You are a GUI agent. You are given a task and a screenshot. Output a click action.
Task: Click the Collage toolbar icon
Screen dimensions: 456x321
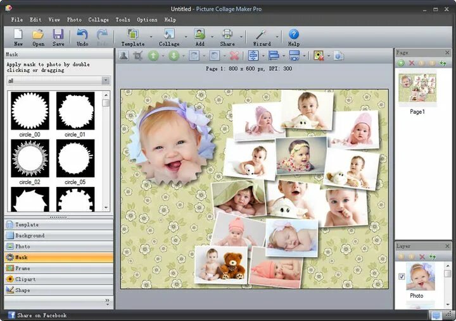tap(169, 37)
